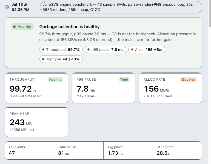211x164 pixels.
Task: Click the green Healthy status badge
Action: point(22,27)
